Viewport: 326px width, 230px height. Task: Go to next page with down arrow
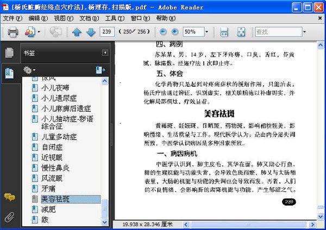coord(91,32)
